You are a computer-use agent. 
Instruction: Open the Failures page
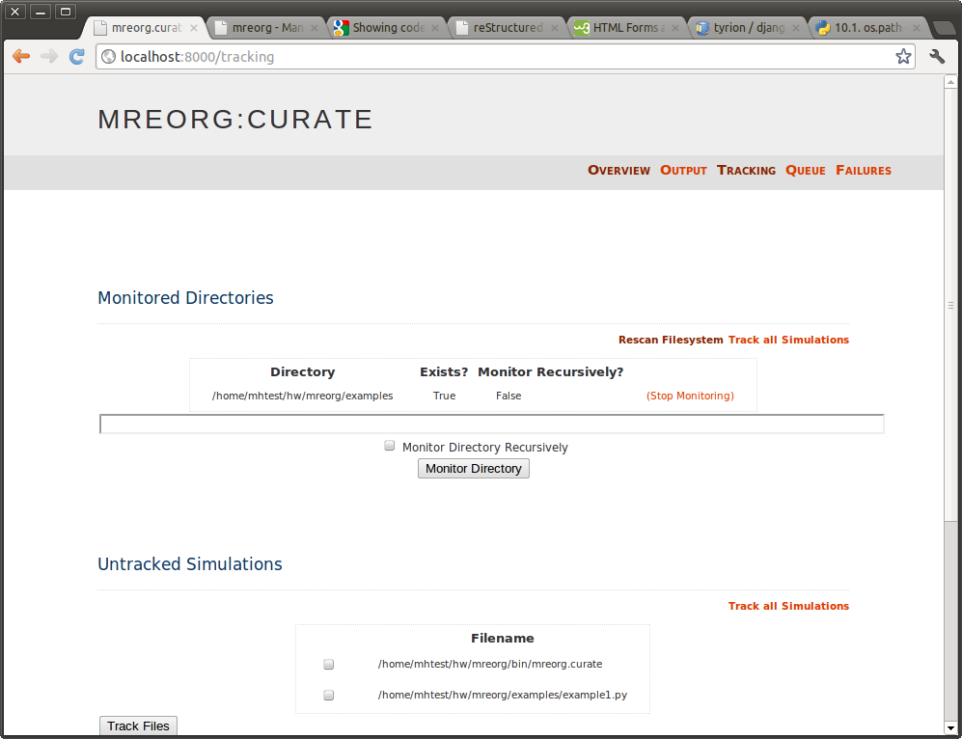click(864, 171)
